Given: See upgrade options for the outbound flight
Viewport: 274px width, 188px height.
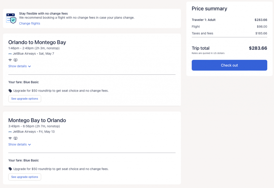Looking at the screenshot, I should pos(25,99).
